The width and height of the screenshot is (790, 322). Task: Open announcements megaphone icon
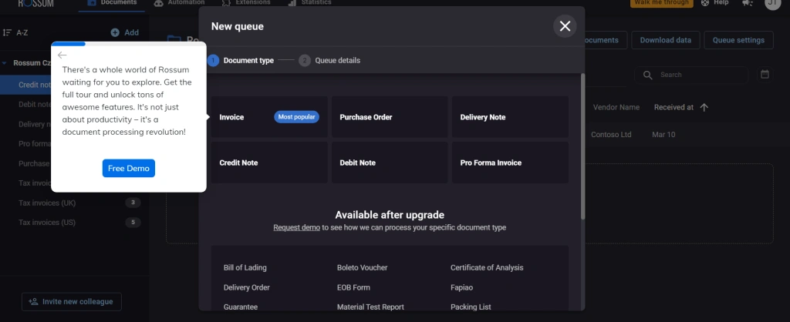pos(748,2)
